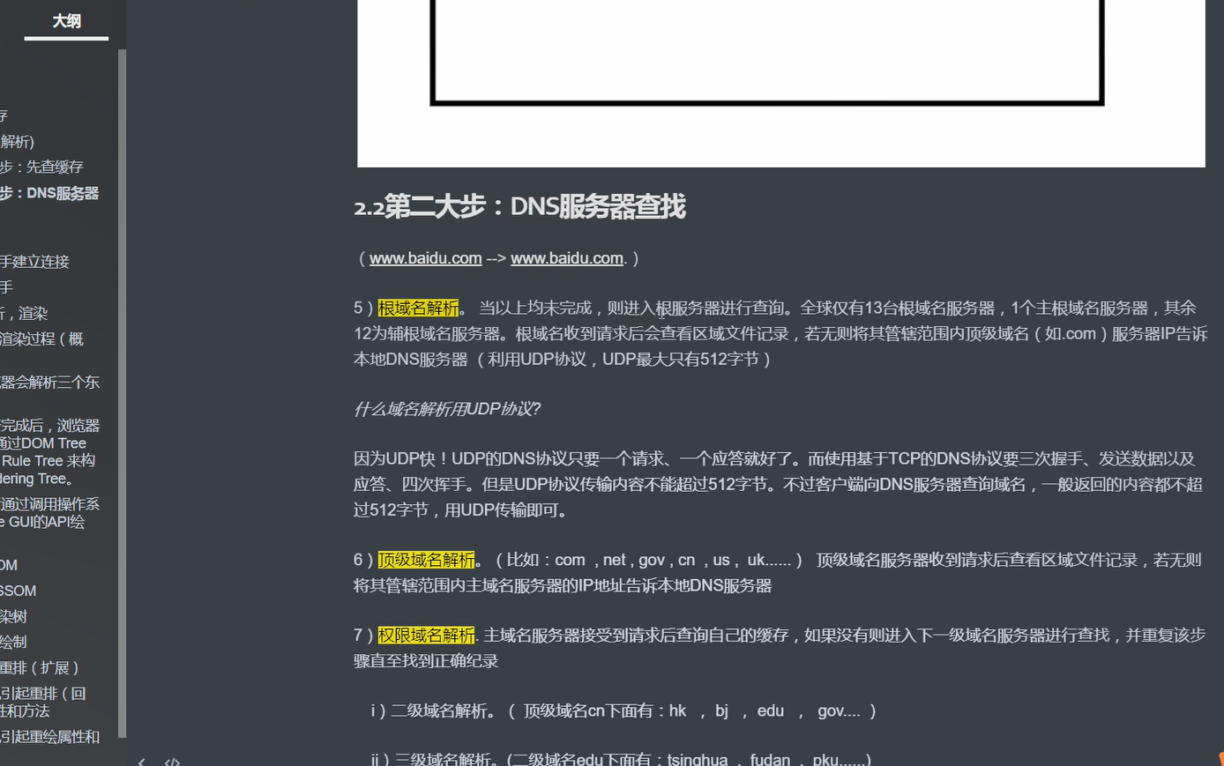Click italic text 什么域名解析用UDP协议?
Image resolution: width=1224 pixels, height=766 pixels.
point(447,409)
